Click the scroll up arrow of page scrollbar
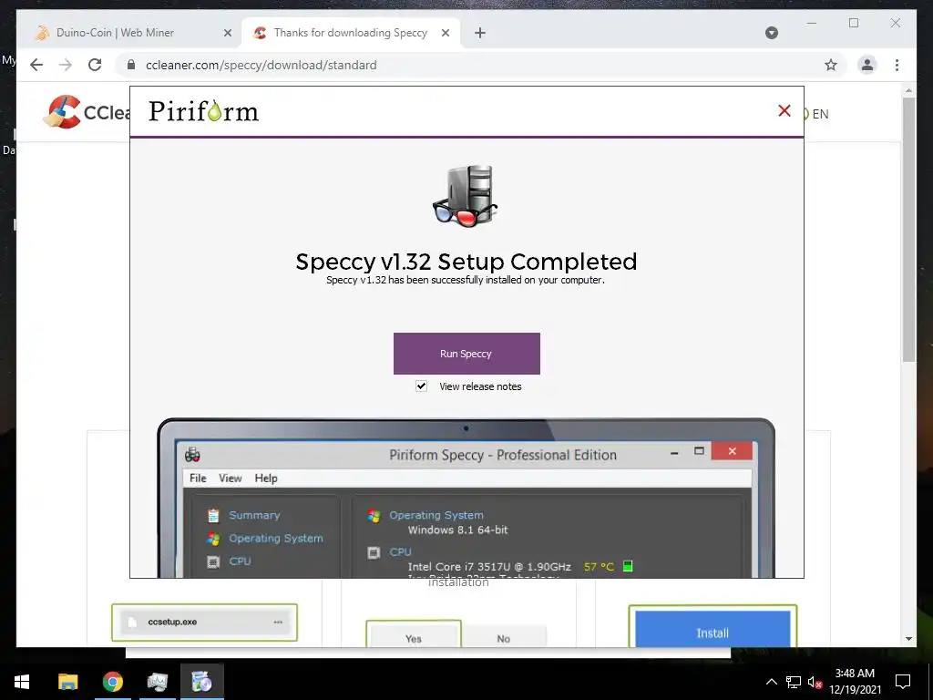The image size is (933, 700). [x=908, y=90]
